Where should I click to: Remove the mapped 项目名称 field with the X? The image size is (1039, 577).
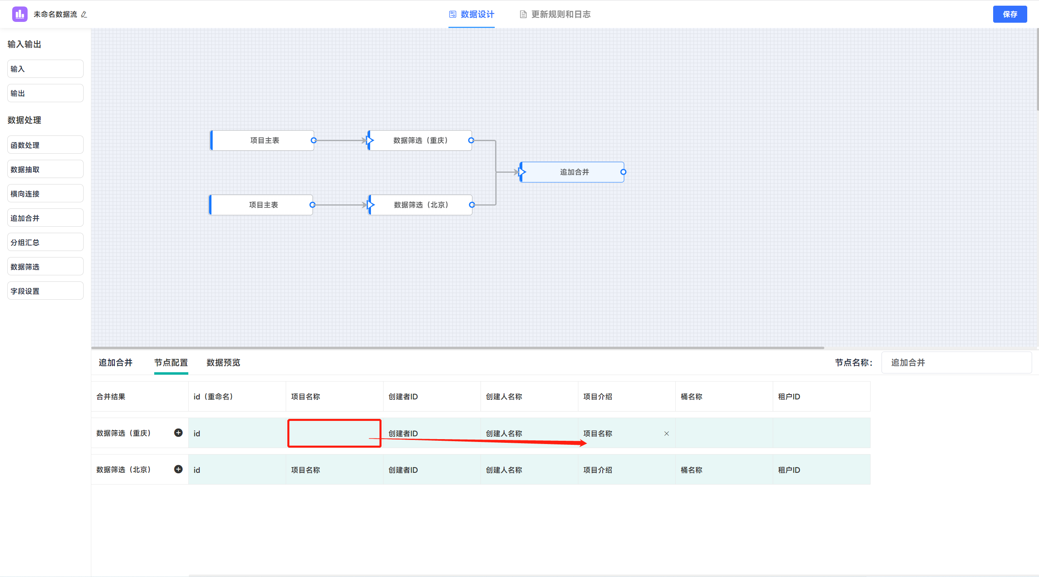click(x=666, y=433)
